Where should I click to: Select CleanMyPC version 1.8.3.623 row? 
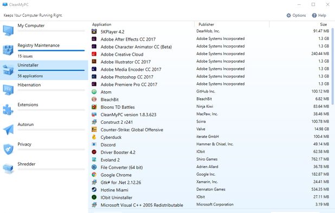(210, 115)
